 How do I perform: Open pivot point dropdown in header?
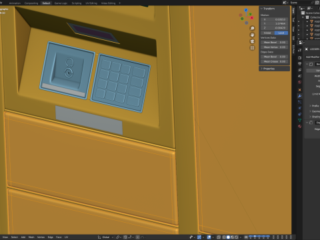(119, 237)
